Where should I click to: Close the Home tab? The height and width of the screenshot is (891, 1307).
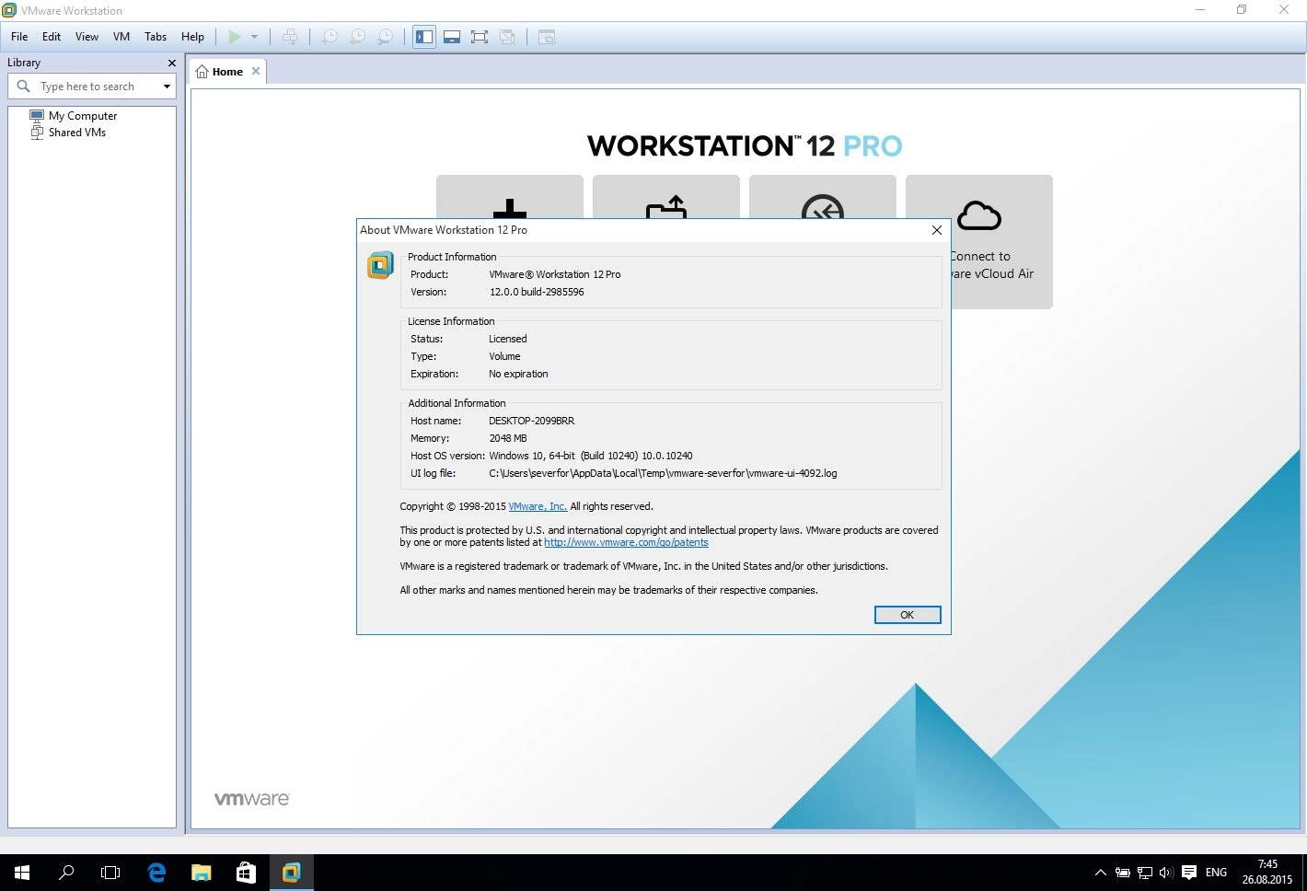point(256,71)
